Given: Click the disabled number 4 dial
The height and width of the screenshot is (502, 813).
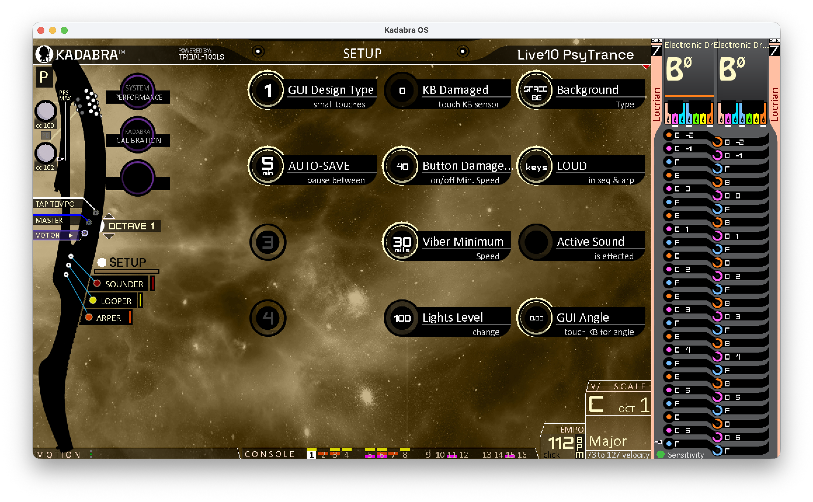Looking at the screenshot, I should 267,318.
